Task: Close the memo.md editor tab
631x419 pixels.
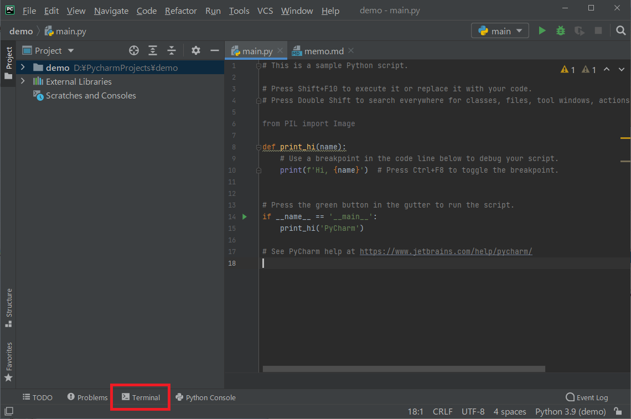Action: coord(351,50)
